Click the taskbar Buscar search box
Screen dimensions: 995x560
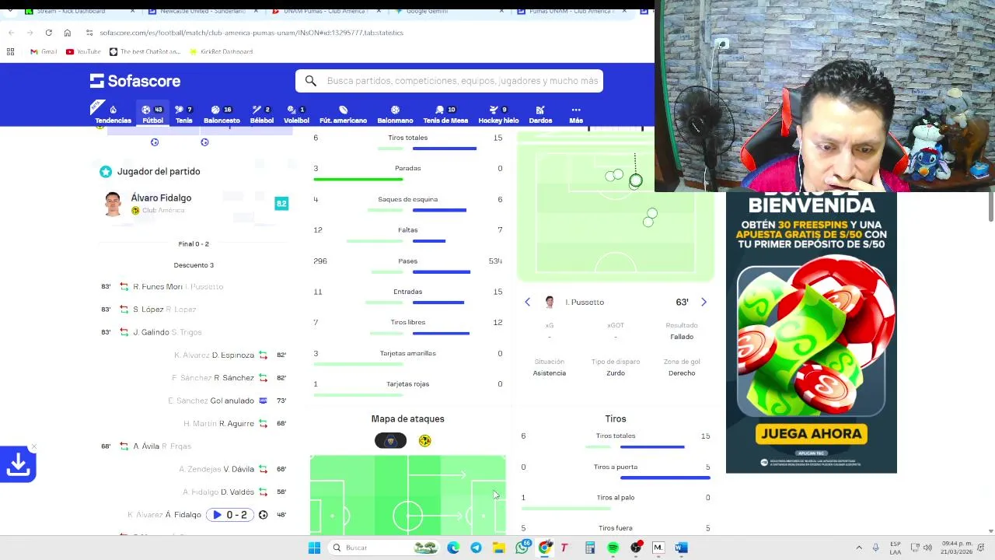[x=383, y=548]
